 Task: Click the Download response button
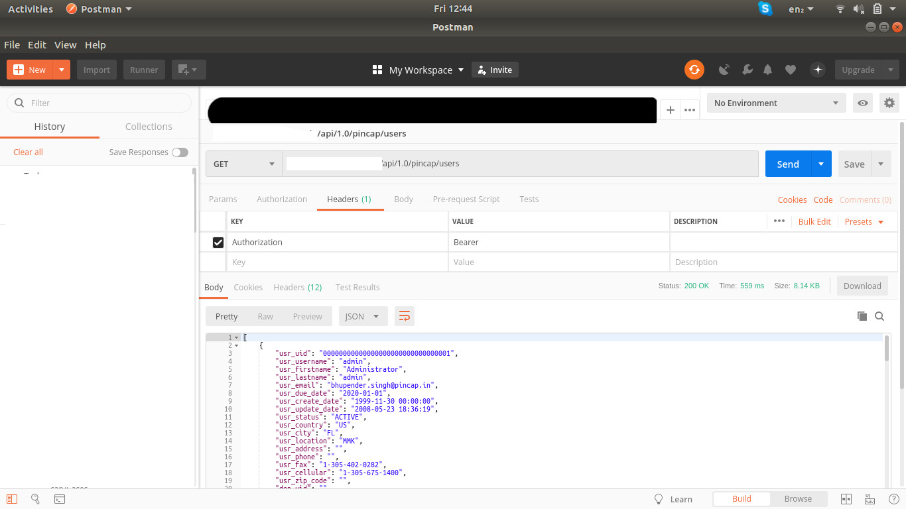coord(862,286)
